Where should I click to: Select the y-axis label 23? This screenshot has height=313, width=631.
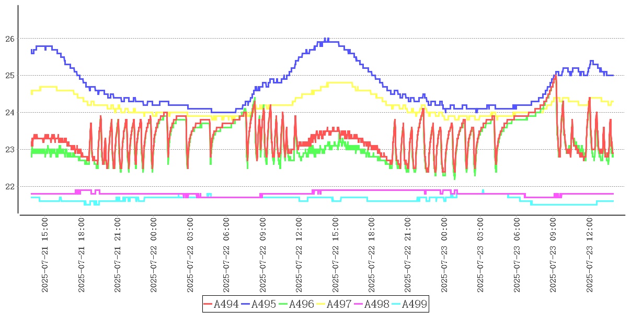coord(10,150)
